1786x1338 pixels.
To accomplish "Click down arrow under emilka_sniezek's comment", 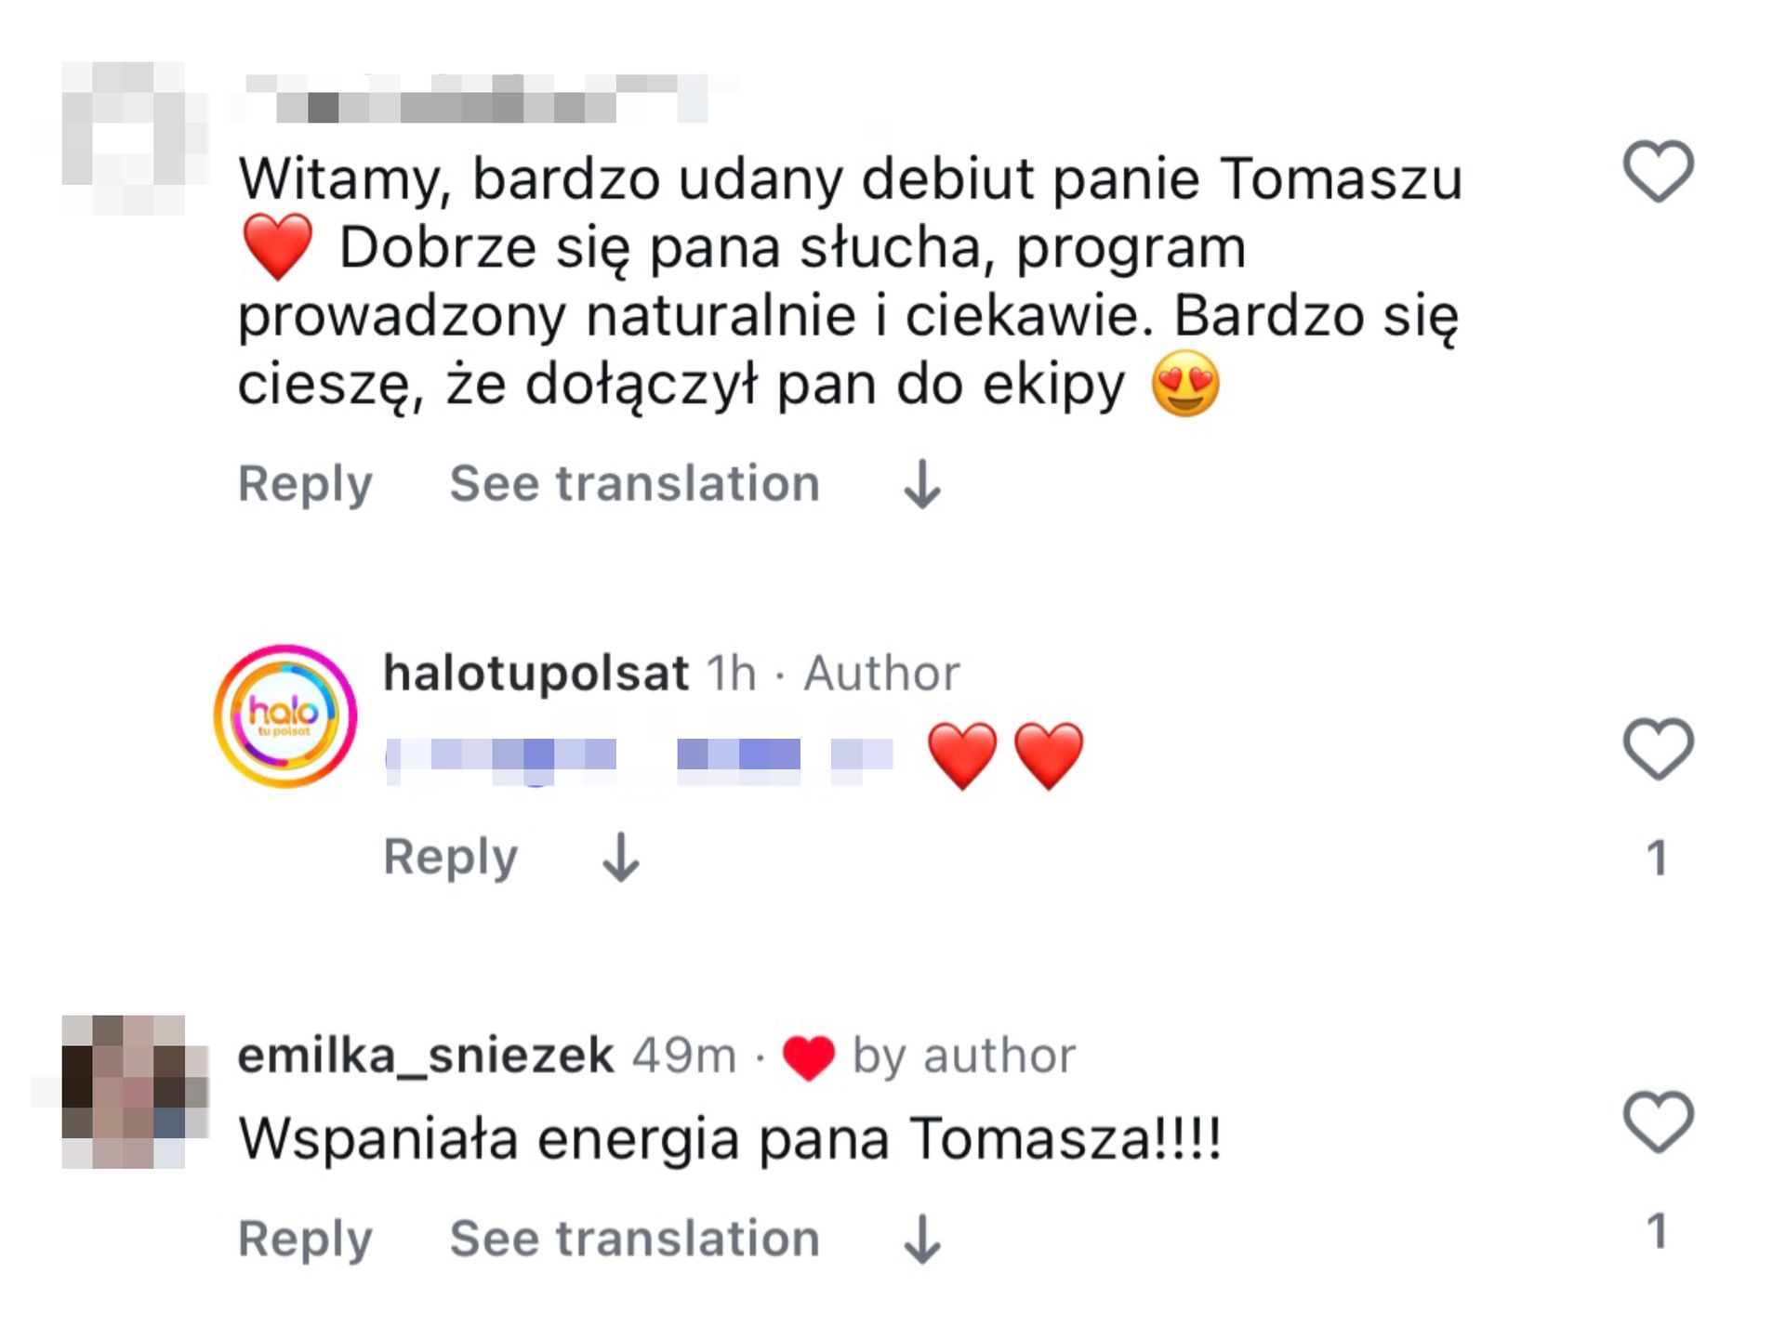I will [x=922, y=1239].
